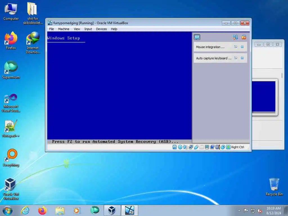Launch Internet Explorer from the taskbar
288x216 pixels.
point(25,210)
